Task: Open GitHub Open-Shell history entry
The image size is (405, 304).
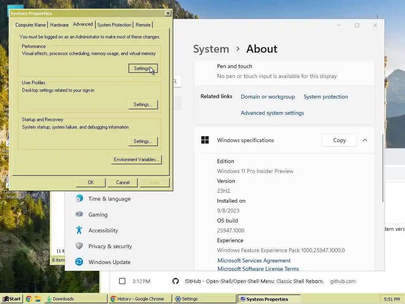Action: coord(254,281)
